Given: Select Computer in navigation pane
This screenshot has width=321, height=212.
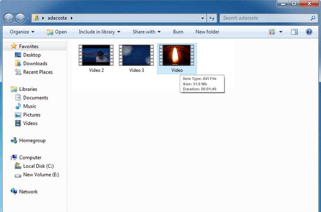Looking at the screenshot, I should coord(30,157).
